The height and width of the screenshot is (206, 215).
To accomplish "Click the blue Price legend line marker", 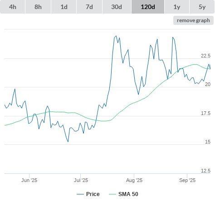I will coord(80,194).
